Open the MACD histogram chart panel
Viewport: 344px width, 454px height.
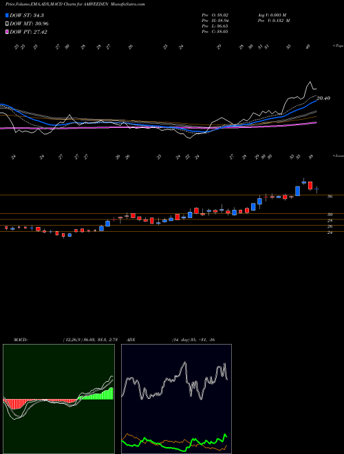click(x=58, y=399)
